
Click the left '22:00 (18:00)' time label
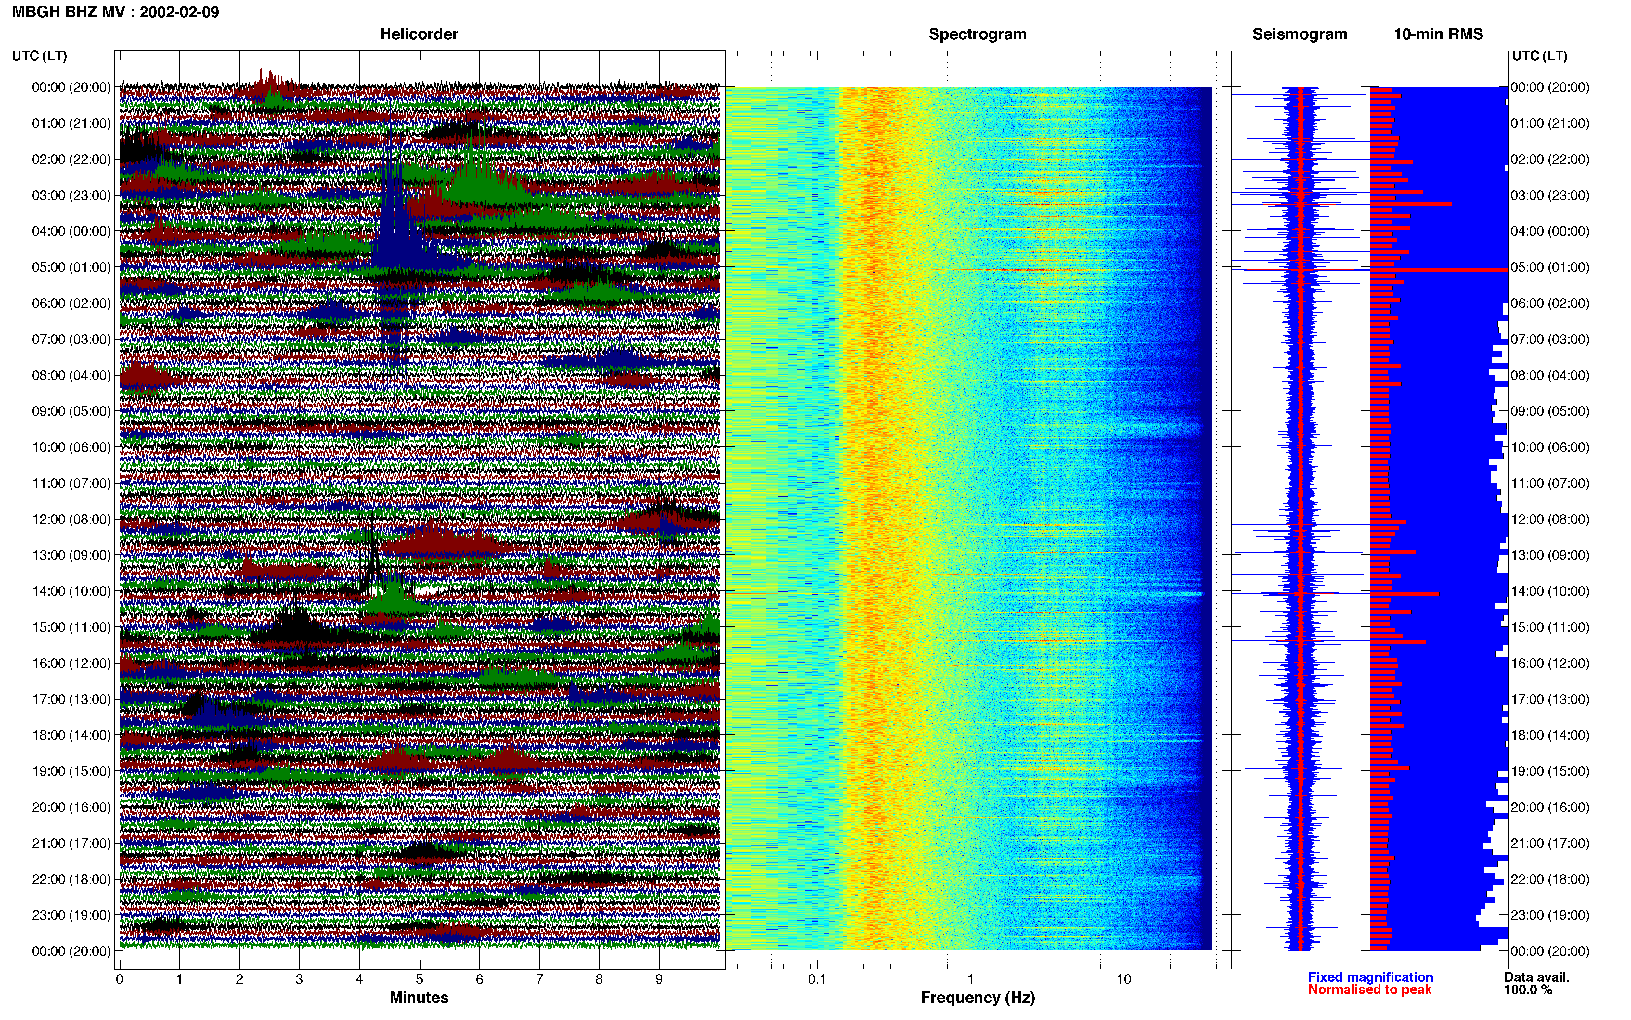tap(71, 879)
